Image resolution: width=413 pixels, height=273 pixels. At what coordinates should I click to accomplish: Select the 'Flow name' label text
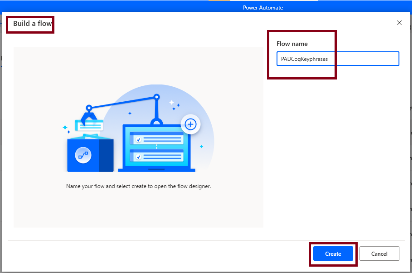pyautogui.click(x=292, y=44)
